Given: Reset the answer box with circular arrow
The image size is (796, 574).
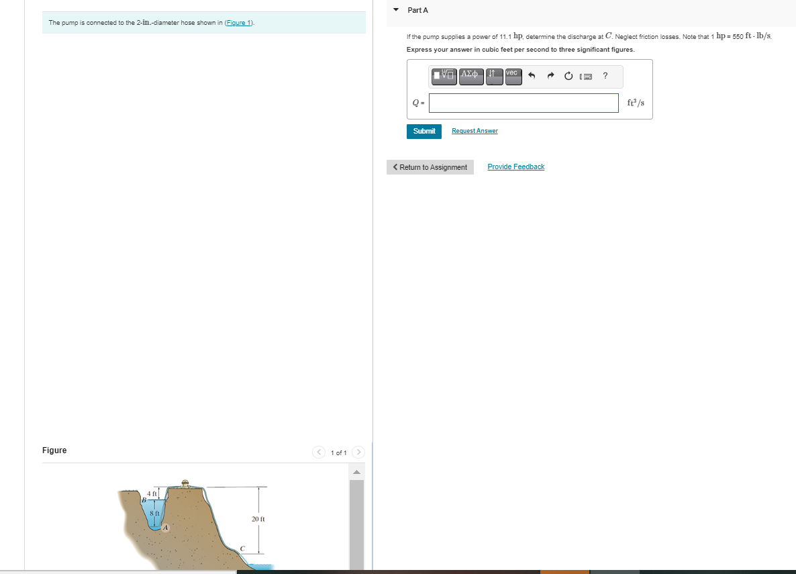Looking at the screenshot, I should [568, 76].
